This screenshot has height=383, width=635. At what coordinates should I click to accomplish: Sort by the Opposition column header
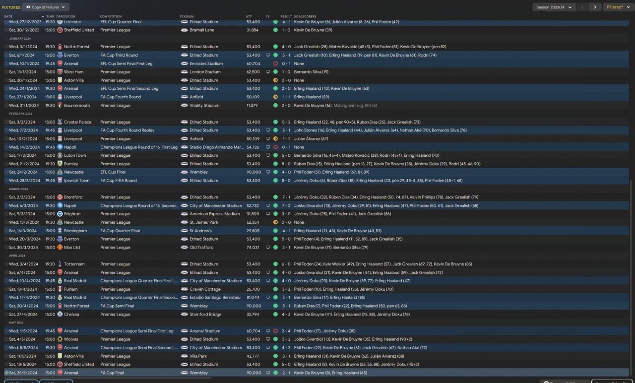(66, 16)
